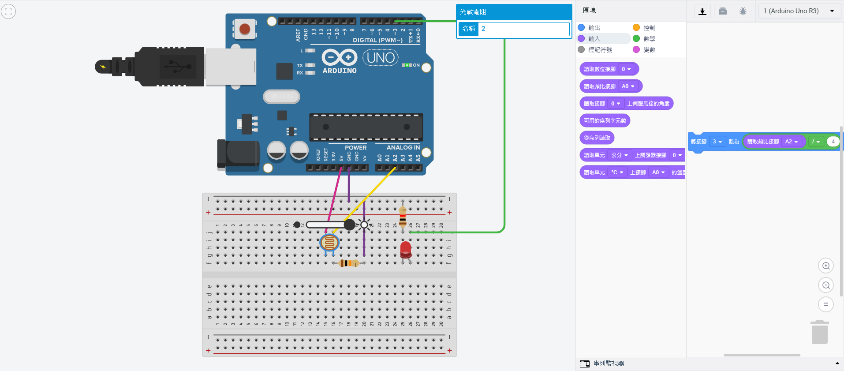The height and width of the screenshot is (371, 844).
Task: Zoom out of the blocks workspace
Action: coord(826,285)
